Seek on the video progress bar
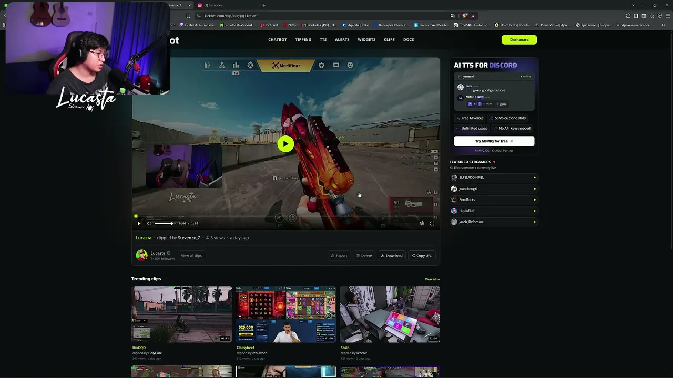 pyautogui.click(x=285, y=216)
